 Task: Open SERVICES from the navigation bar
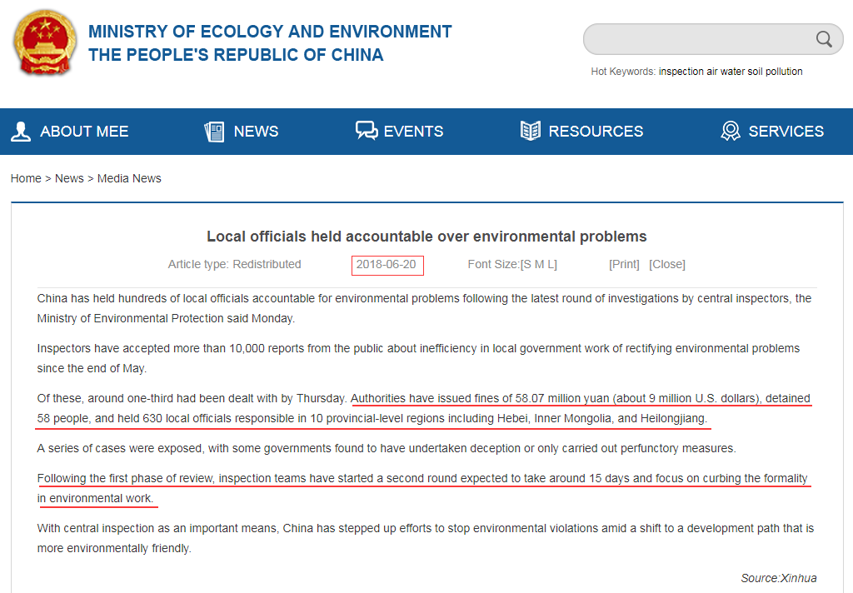786,132
